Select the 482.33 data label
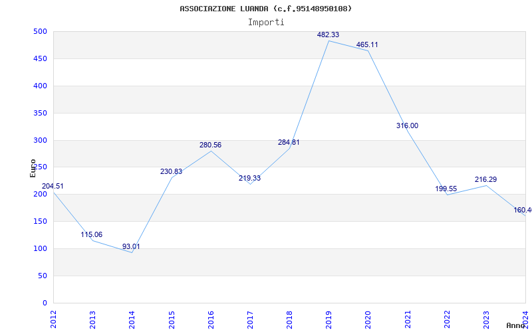The width and height of the screenshot is (532, 332). click(328, 35)
